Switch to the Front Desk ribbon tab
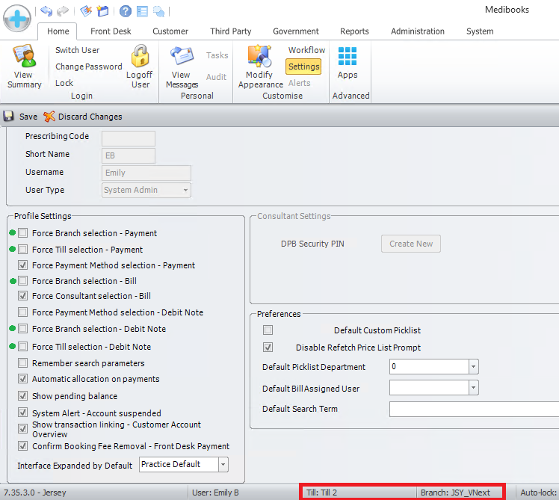This screenshot has width=559, height=500. pyautogui.click(x=111, y=31)
